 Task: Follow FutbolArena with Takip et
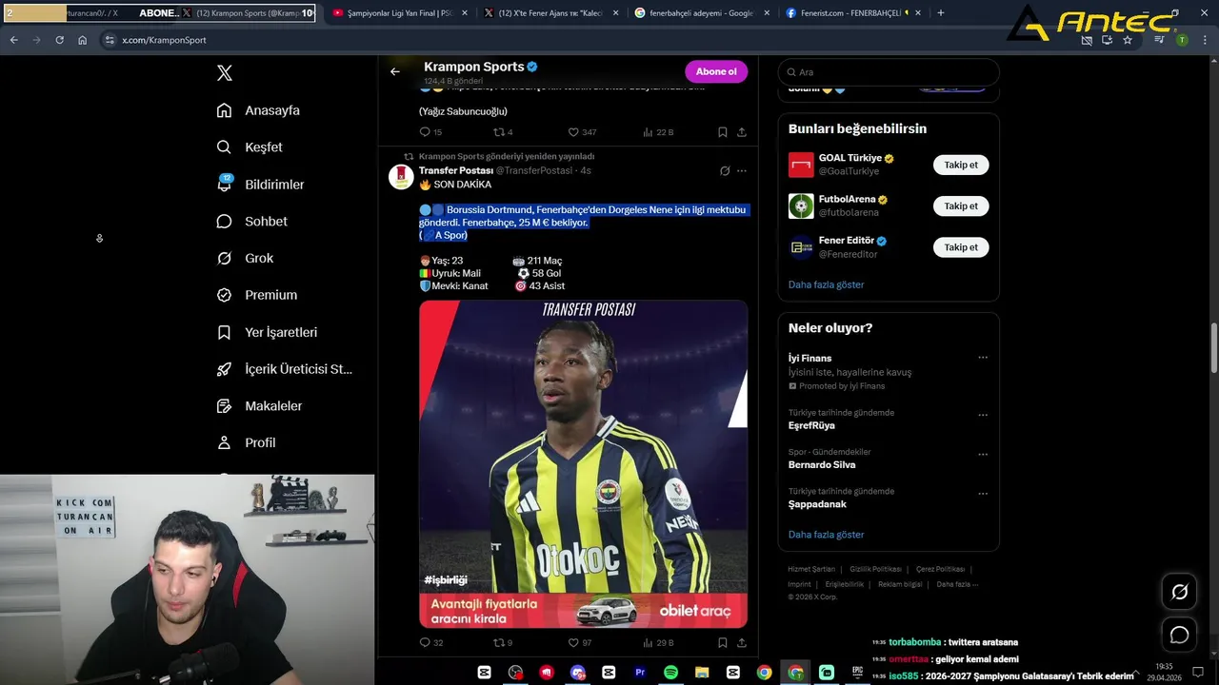click(961, 205)
